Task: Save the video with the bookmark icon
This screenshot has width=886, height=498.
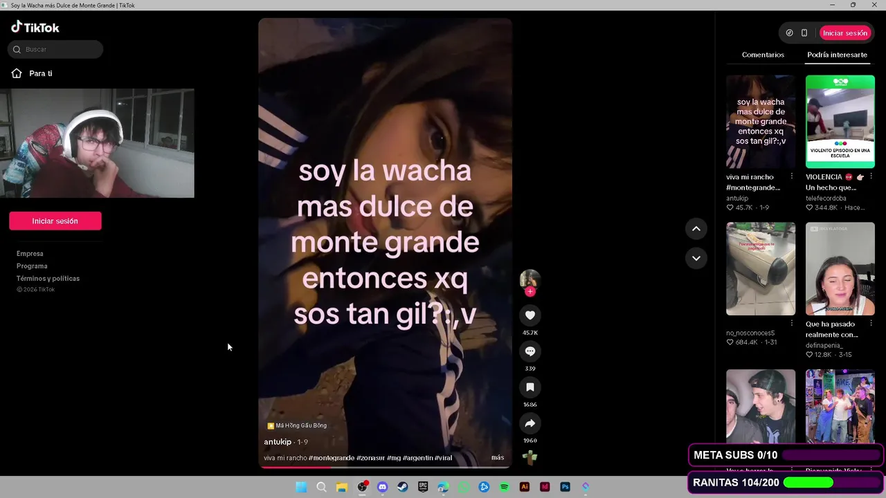Action: coord(530,387)
